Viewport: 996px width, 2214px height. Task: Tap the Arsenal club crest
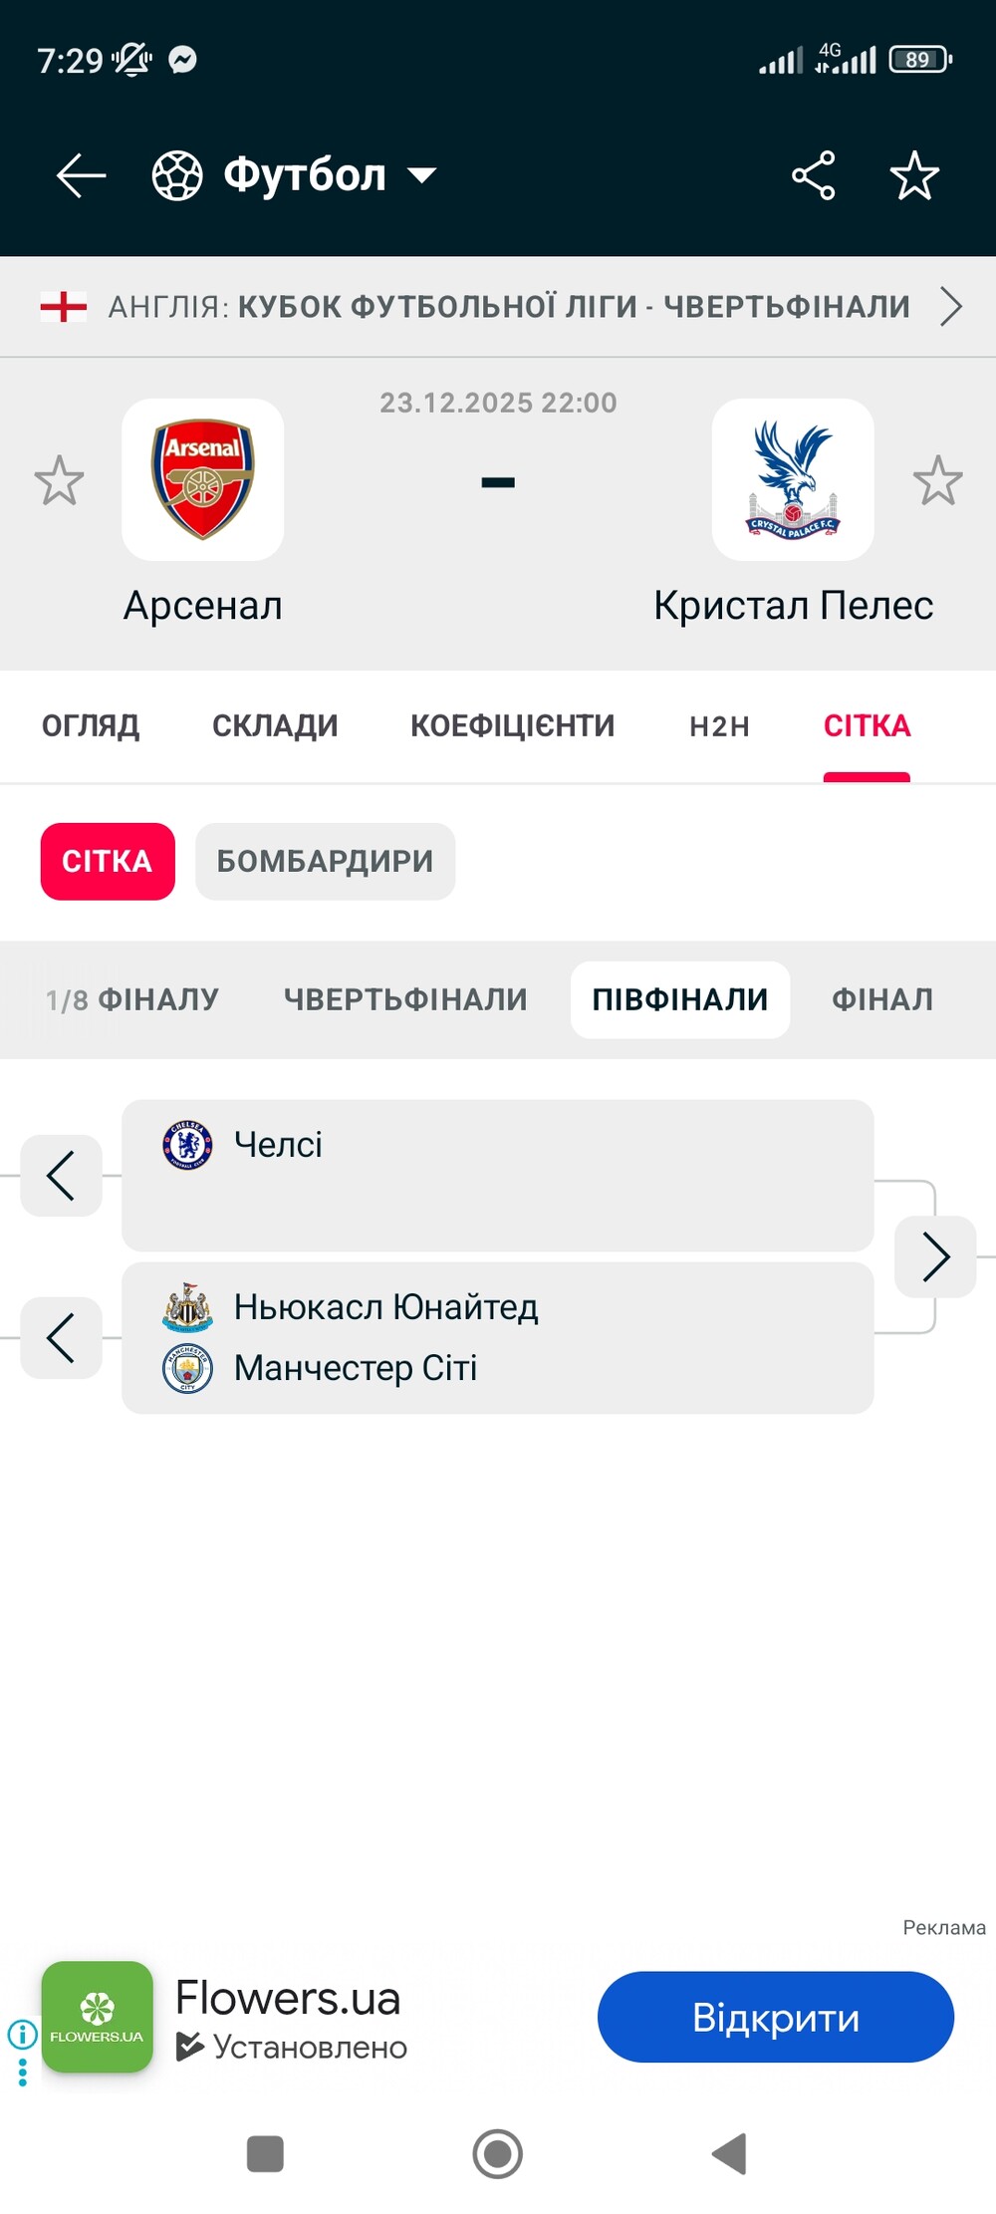[x=203, y=479]
